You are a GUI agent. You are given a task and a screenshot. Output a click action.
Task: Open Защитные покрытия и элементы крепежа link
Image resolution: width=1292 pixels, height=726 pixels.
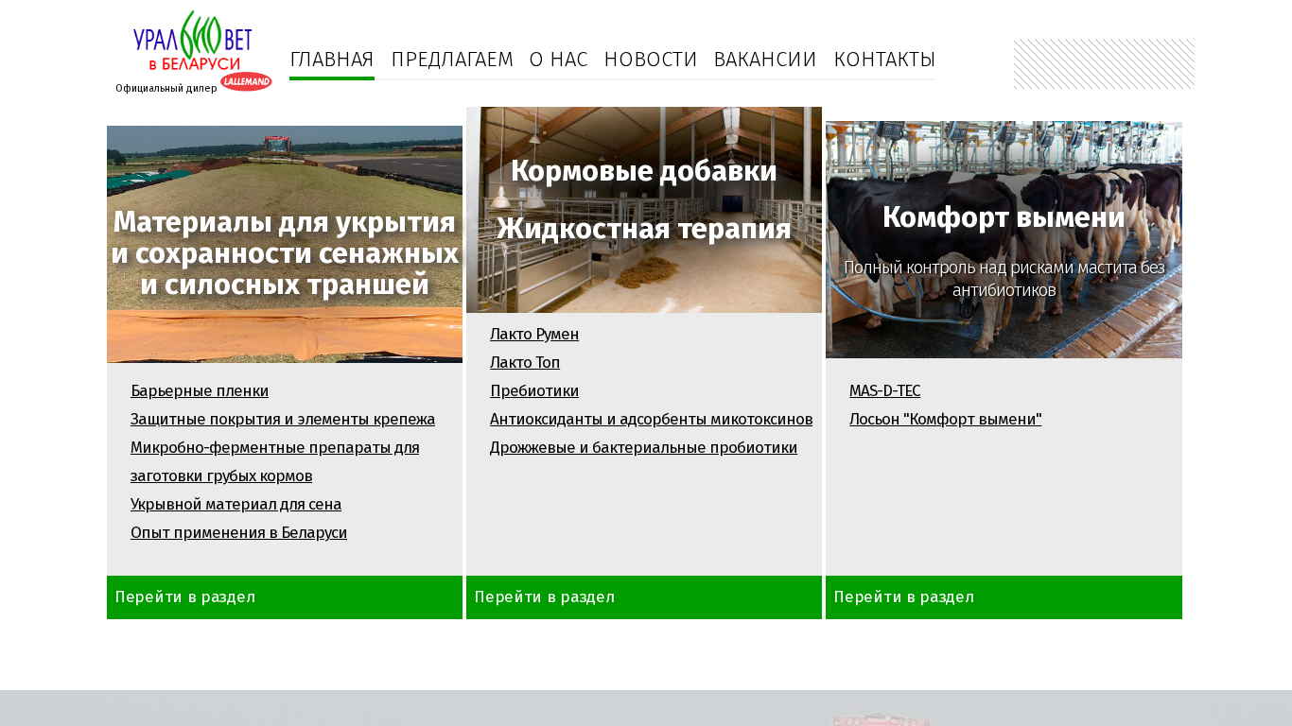click(283, 420)
